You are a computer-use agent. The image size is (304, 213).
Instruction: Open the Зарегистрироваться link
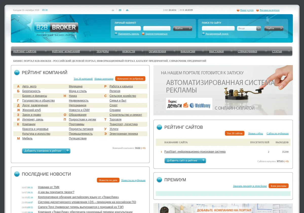(156, 34)
